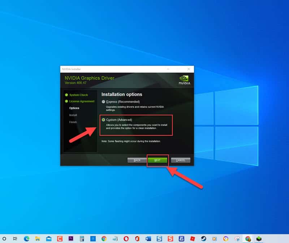Open Microsoft Office from taskbar
The image size is (289, 243).
137,239
